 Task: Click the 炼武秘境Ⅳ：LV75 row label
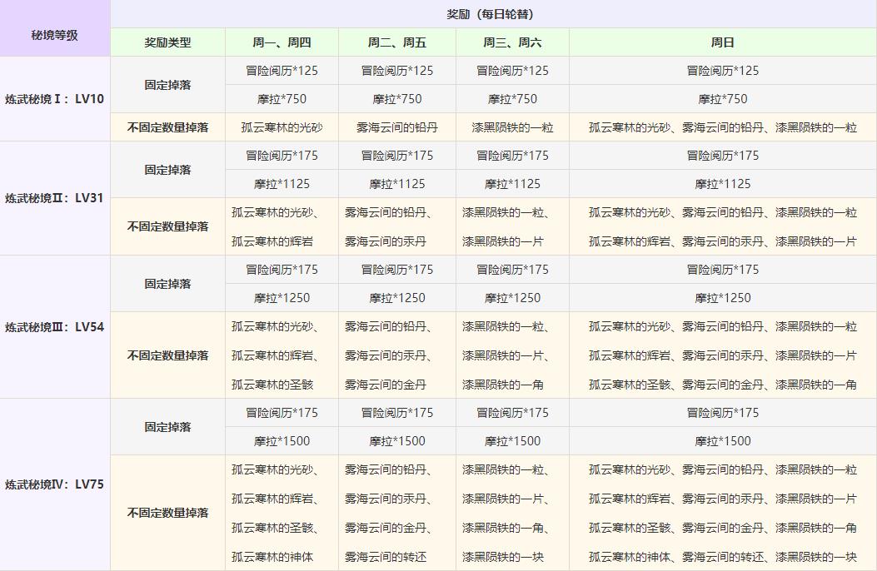click(55, 484)
